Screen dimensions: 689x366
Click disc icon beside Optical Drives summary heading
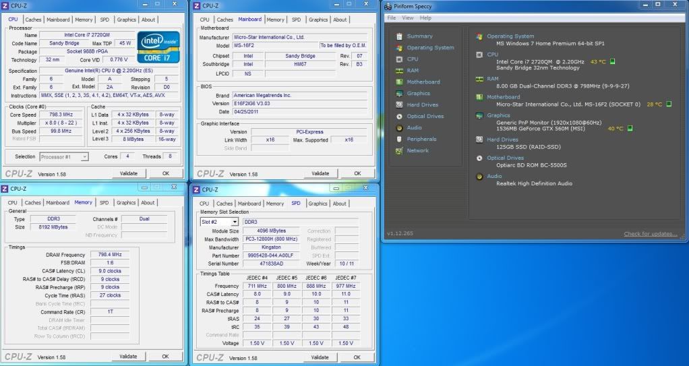point(479,158)
